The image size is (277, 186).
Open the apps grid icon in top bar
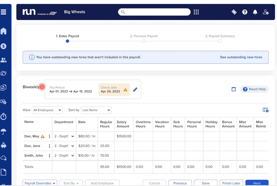[196, 12]
